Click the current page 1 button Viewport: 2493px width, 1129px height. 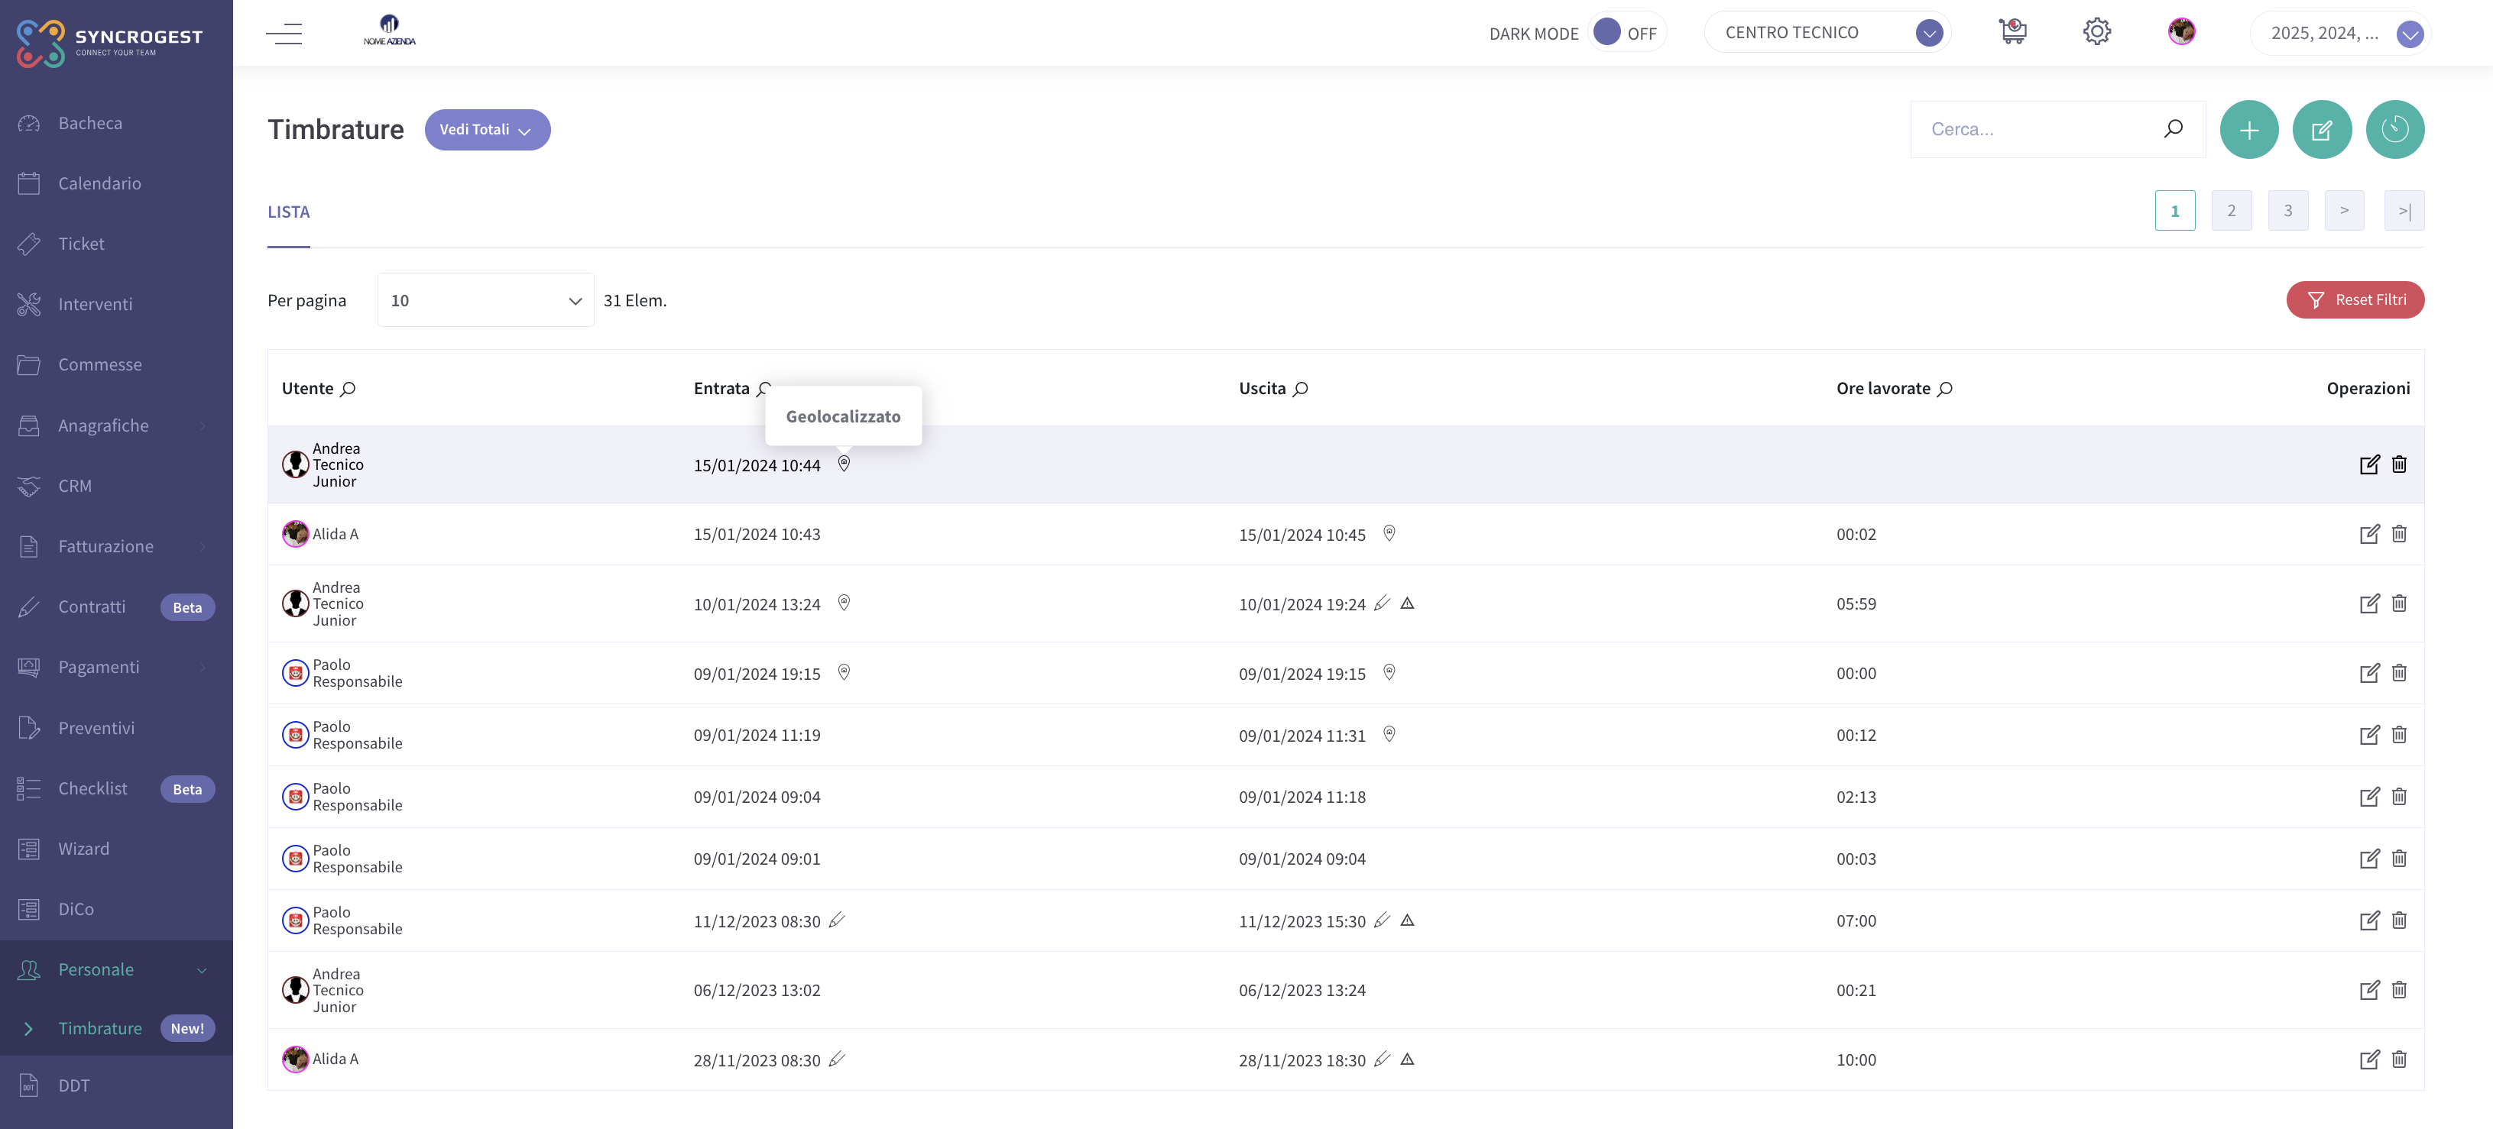coord(2174,211)
